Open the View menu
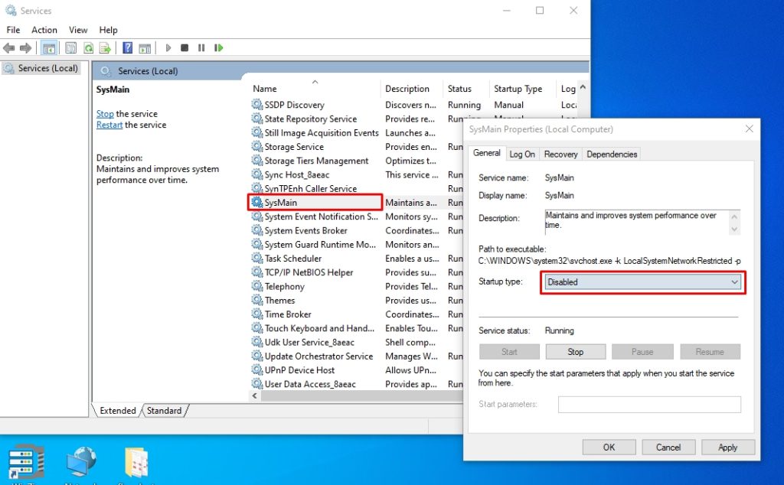The image size is (784, 485). [78, 30]
